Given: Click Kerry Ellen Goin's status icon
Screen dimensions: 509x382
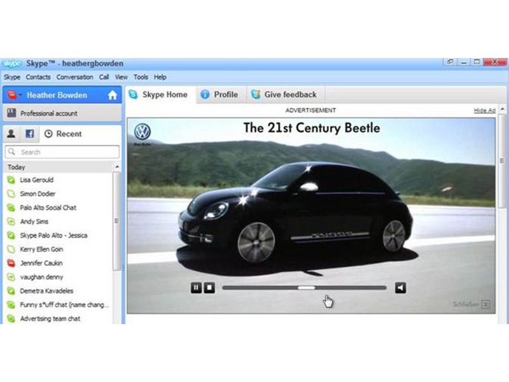Looking at the screenshot, I should click(x=11, y=250).
